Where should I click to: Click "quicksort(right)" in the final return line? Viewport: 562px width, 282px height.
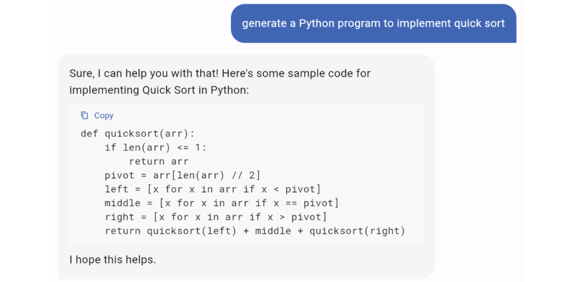pyautogui.click(x=357, y=231)
